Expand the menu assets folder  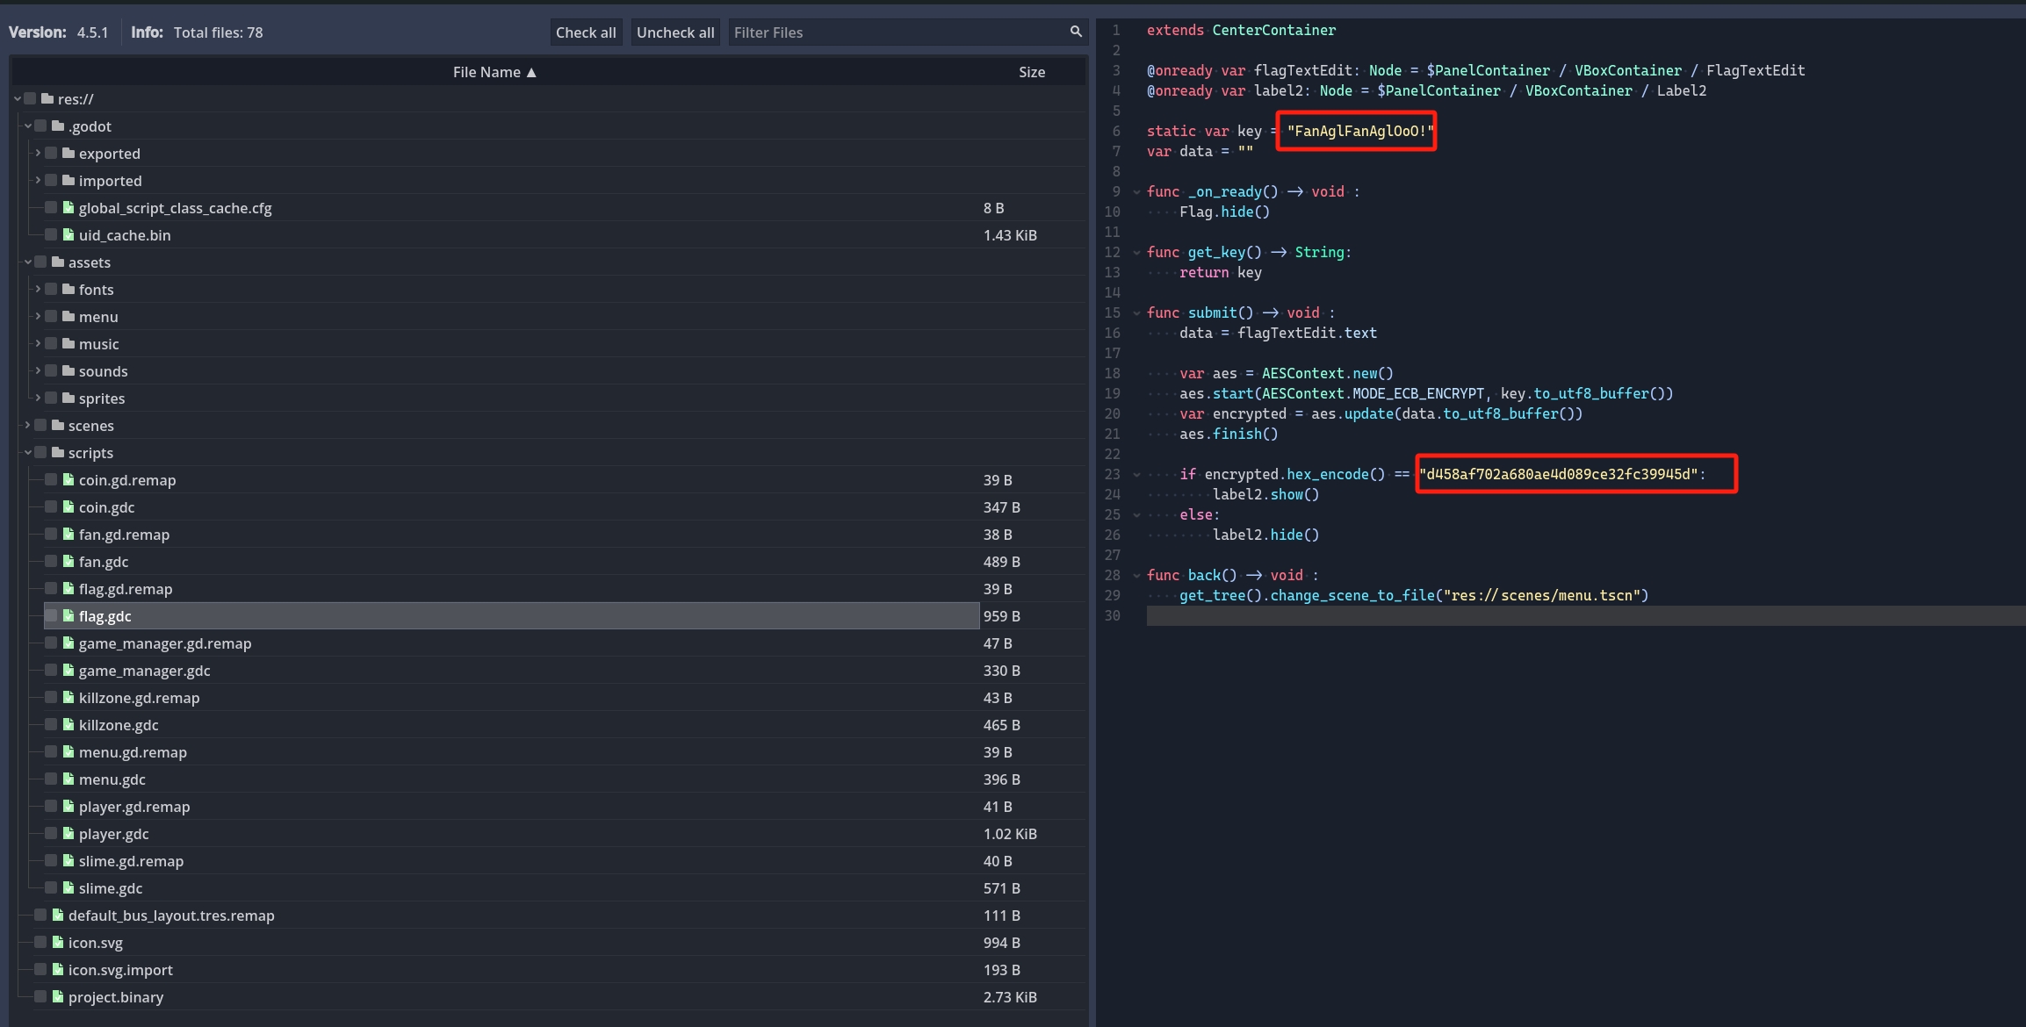point(38,316)
